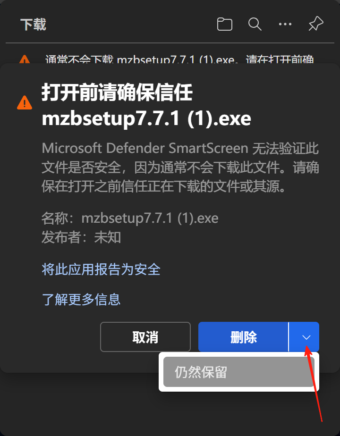340x436 pixels.
Task: Click the warning icon beside download list item
Action: point(25,59)
